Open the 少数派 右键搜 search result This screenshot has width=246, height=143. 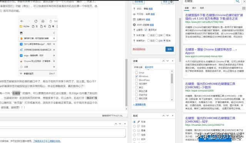(210, 85)
